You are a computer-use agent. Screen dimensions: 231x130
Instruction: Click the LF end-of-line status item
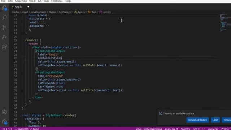204,129
